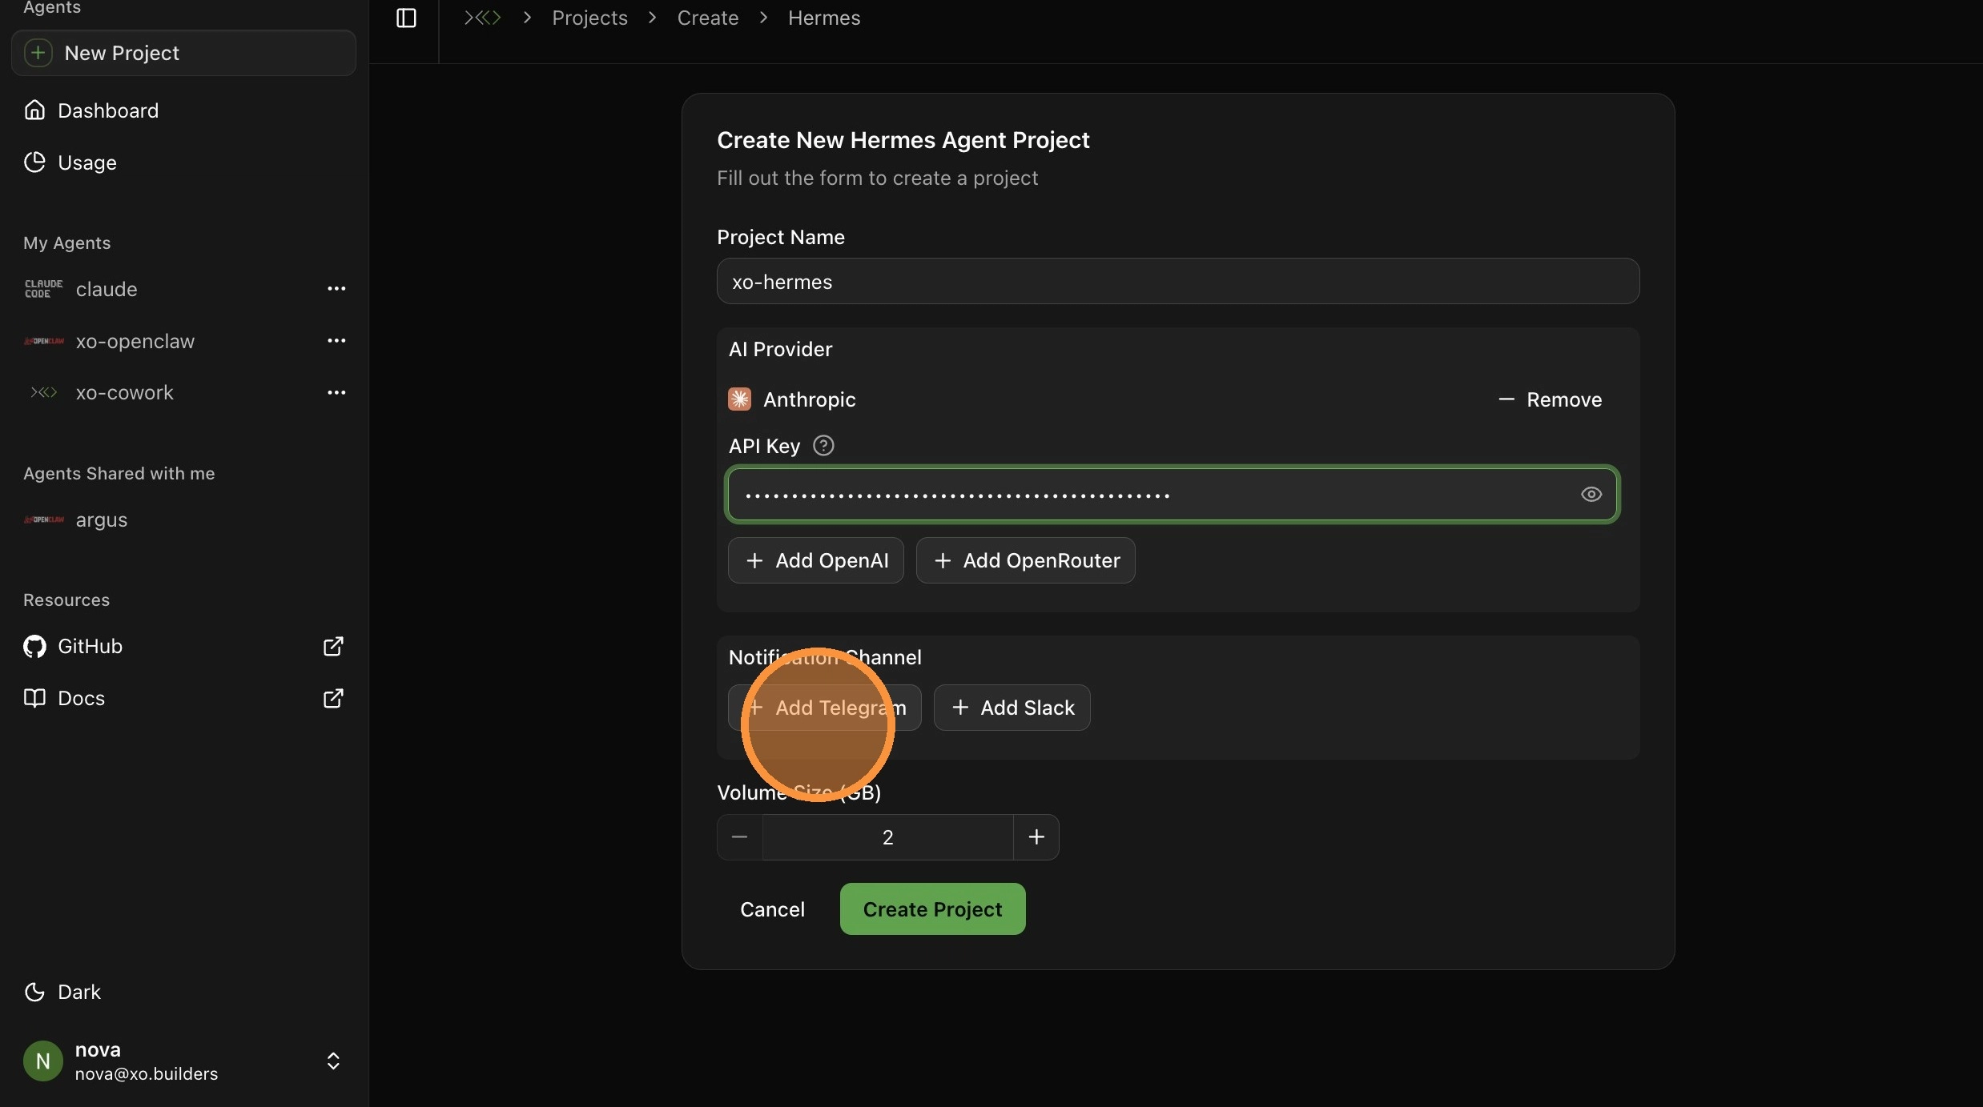
Task: Open xo-openclaw agent options menu
Action: point(336,340)
